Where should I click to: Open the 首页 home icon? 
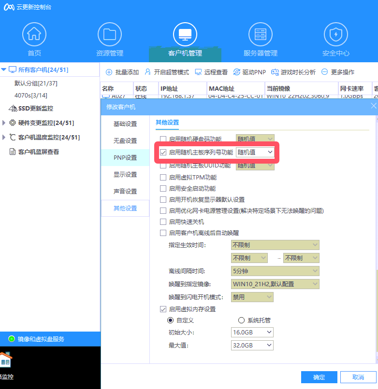(x=34, y=34)
